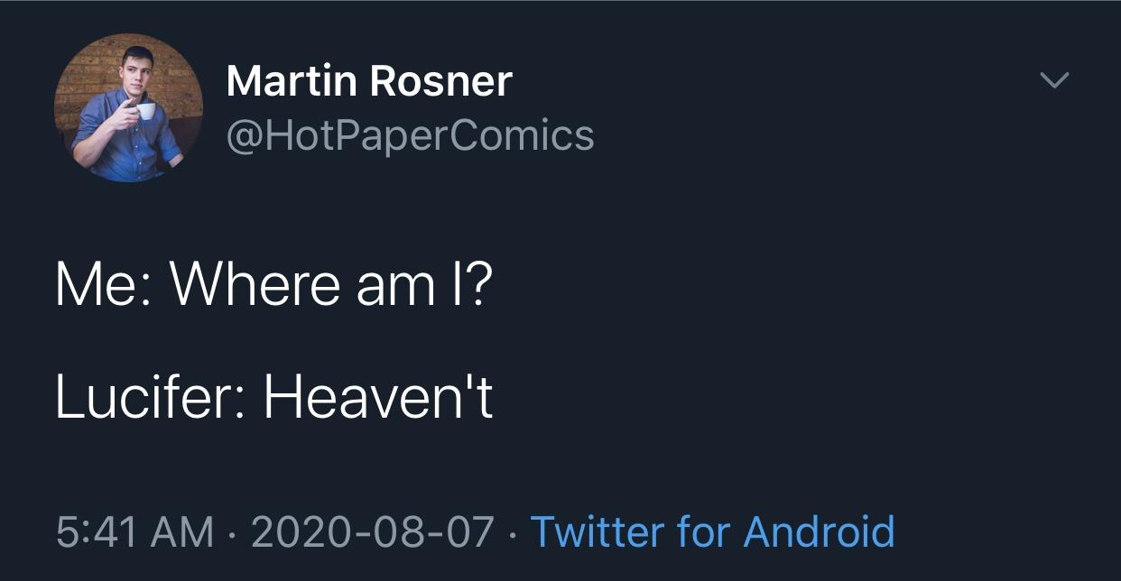1121x581 pixels.
Task: Open the Twitter for Android source link
Action: click(x=712, y=531)
